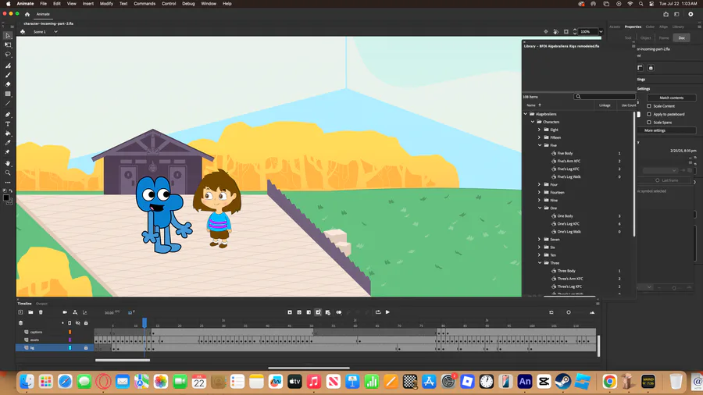Screen dimensions: 703x395
Task: Open the Scene 1 dropdown
Action: click(55, 32)
